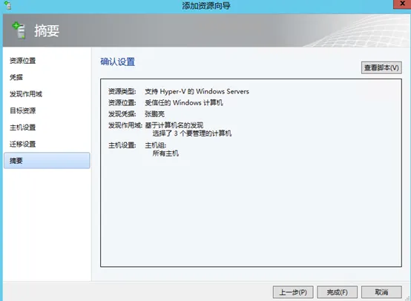The width and height of the screenshot is (411, 301).
Task: Go to the 资源位置 step
Action: 22,61
